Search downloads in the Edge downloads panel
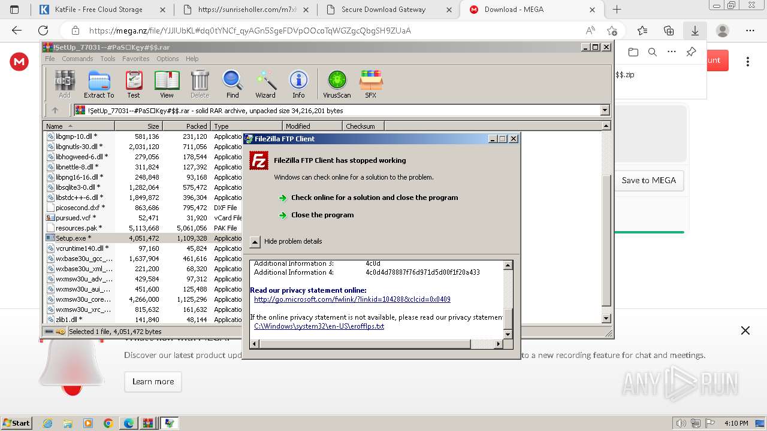 coord(653,52)
